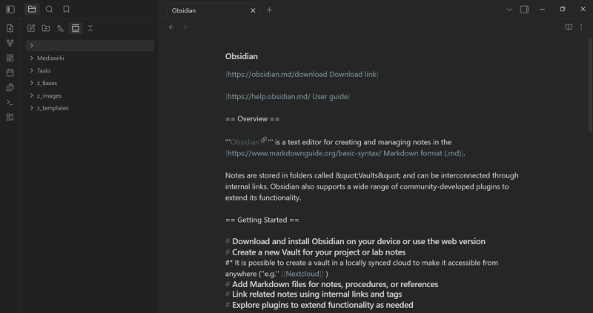The image size is (593, 313).
Task: Open command palette terminal icon
Action: pyautogui.click(x=10, y=102)
